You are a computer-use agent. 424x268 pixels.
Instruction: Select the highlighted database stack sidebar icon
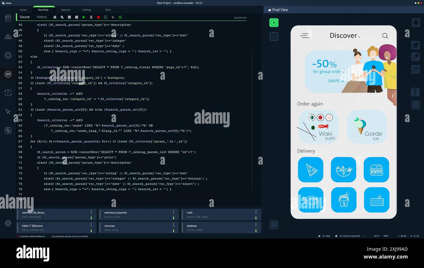click(x=8, y=74)
